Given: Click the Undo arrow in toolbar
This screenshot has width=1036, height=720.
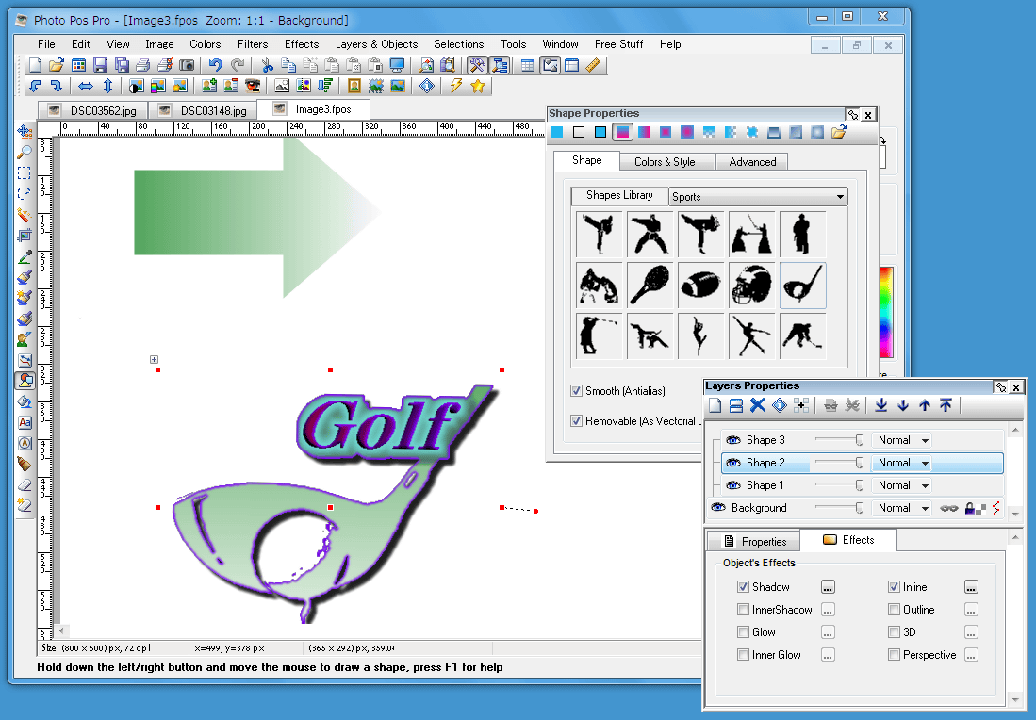Looking at the screenshot, I should click(216, 65).
